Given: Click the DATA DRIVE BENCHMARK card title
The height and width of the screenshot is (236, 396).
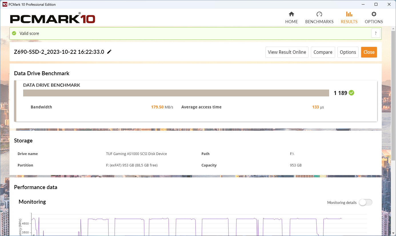Looking at the screenshot, I should click(51, 85).
